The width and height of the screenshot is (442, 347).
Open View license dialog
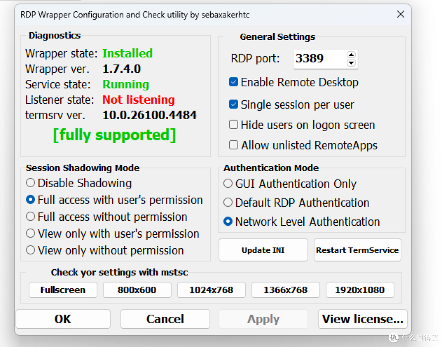363,319
